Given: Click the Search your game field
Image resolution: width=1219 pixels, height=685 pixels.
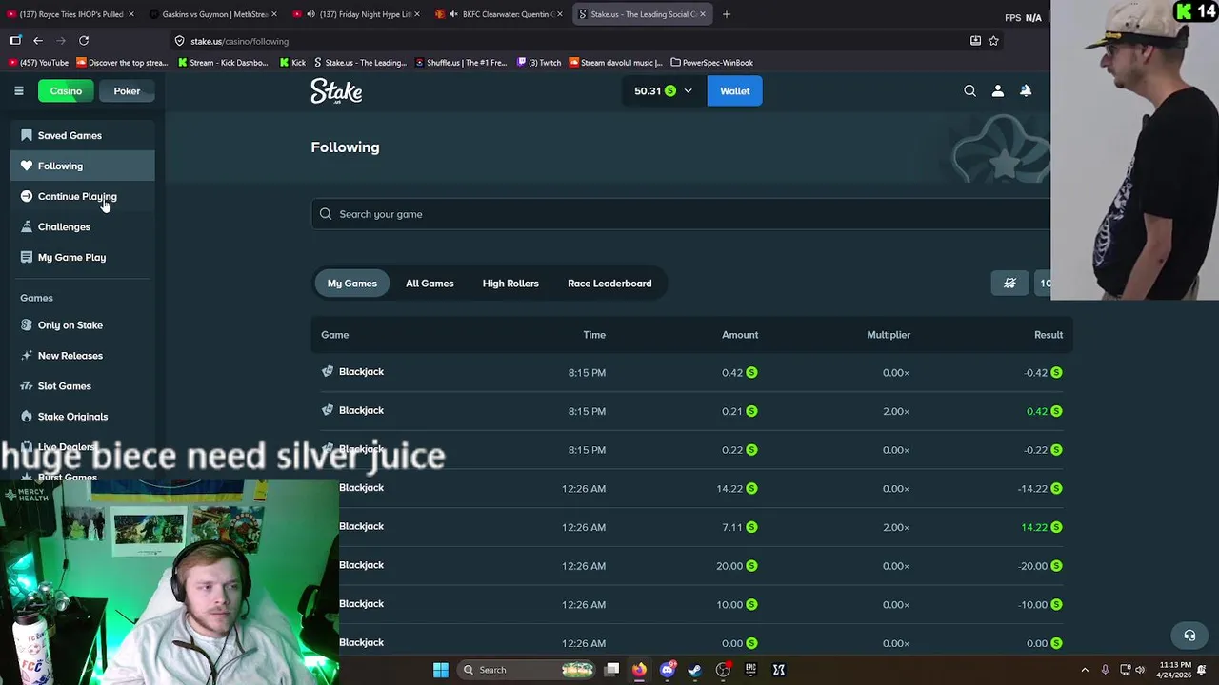Looking at the screenshot, I should click(681, 214).
